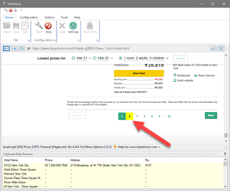The width and height of the screenshot is (230, 191).
Task: Click the browser back arrow button
Action: 6,48
